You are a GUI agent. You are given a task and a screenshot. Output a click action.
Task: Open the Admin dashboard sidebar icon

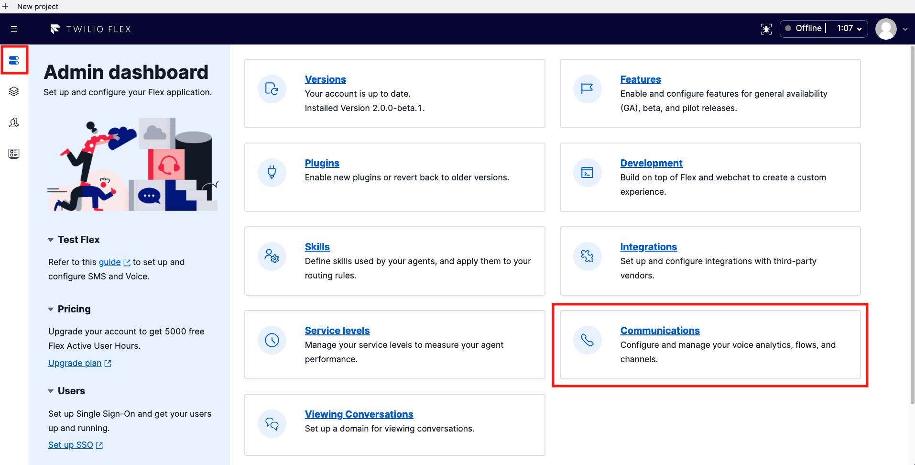click(x=14, y=60)
